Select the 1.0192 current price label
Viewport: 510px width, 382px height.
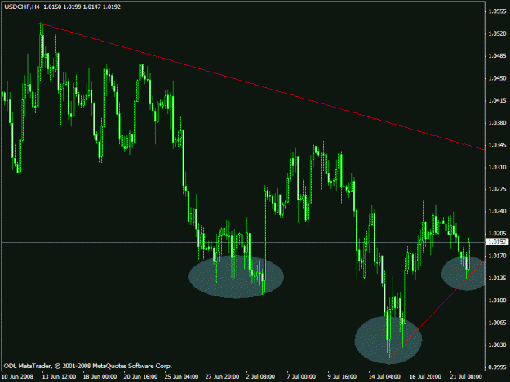[497, 242]
